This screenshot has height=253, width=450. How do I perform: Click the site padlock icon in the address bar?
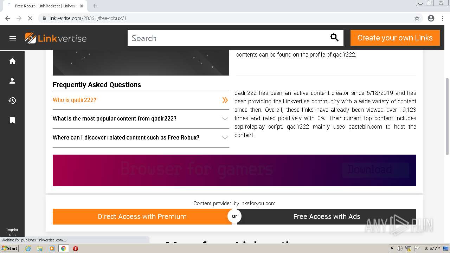point(44,18)
